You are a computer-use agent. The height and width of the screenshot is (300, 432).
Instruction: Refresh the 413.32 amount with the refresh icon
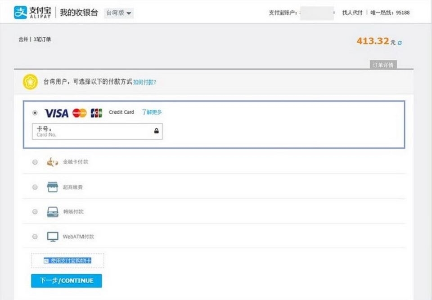[x=400, y=43]
